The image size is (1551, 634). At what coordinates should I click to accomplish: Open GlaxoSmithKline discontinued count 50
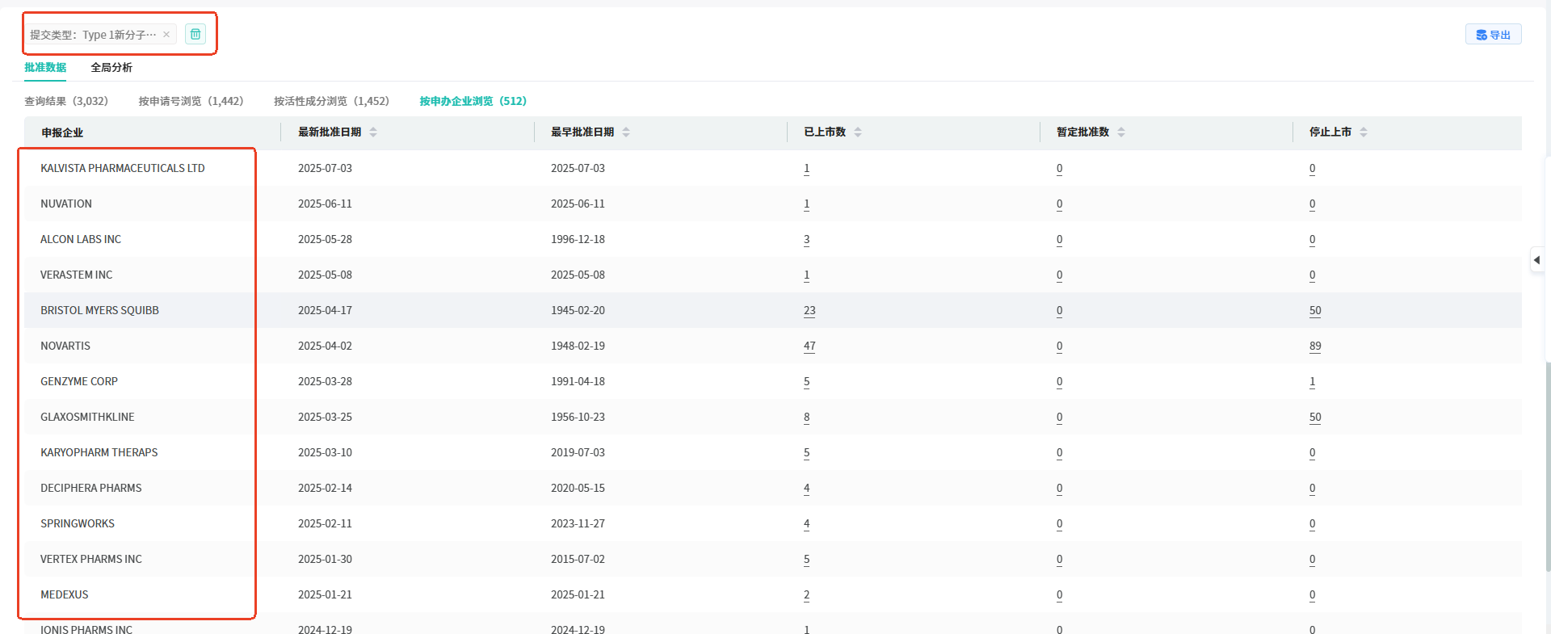[x=1315, y=418]
